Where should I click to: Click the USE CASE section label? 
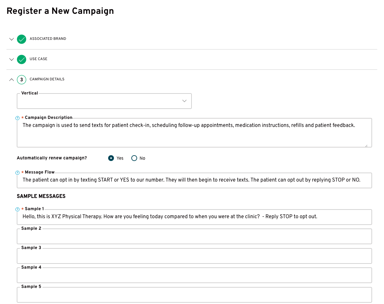pyautogui.click(x=38, y=59)
